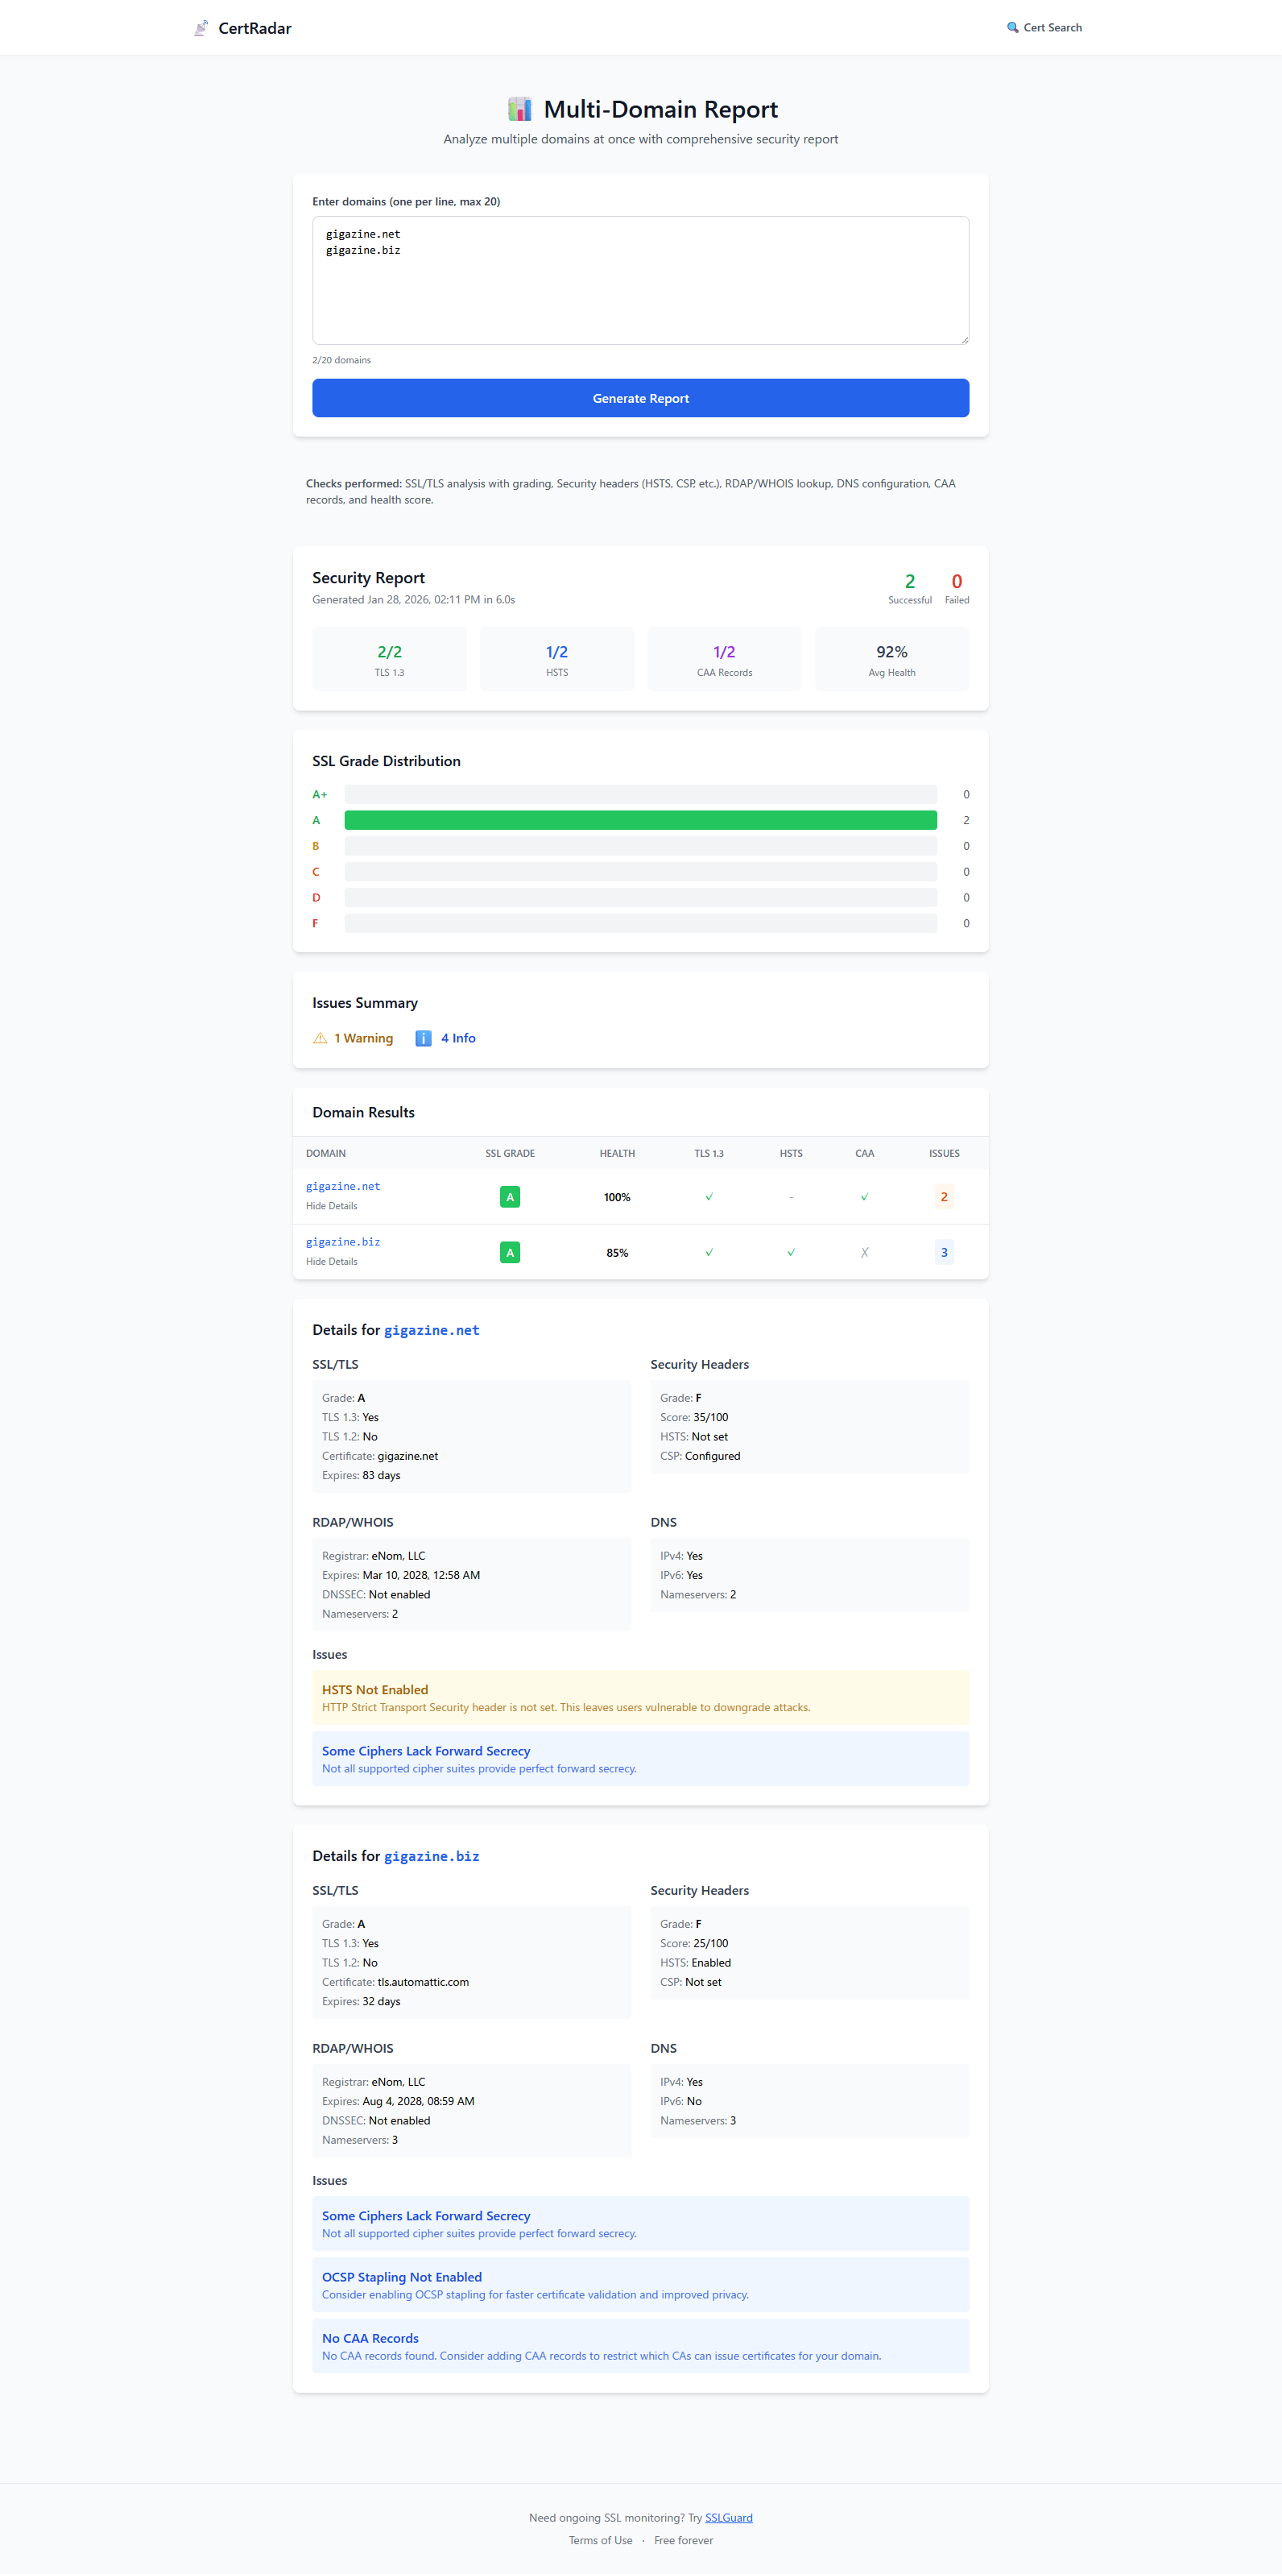This screenshot has height=2574, width=1282.
Task: Click the gigazine.net link in results table
Action: [342, 1186]
